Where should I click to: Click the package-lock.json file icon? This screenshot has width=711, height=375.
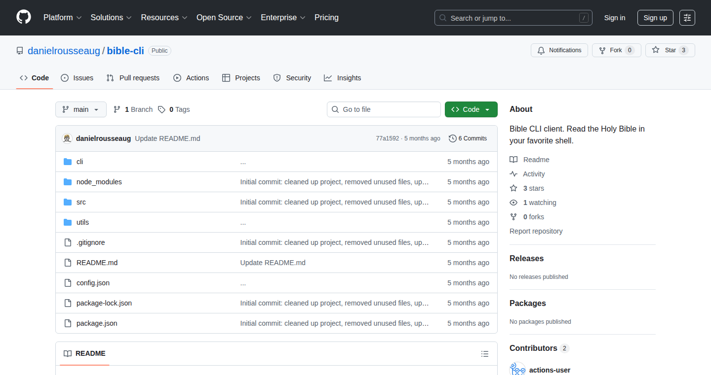pos(68,303)
